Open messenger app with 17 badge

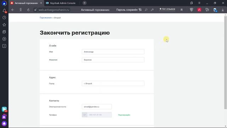click(x=4, y=109)
